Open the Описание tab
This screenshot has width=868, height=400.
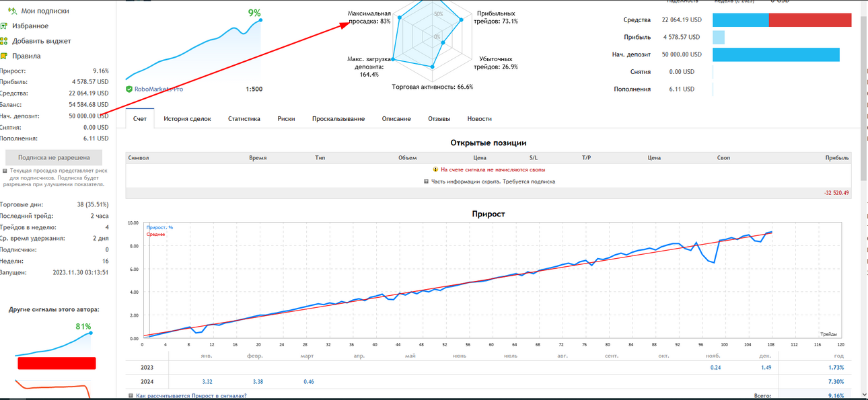(396, 118)
